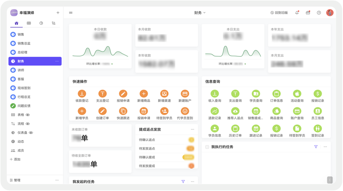
Task: Click the 收入查询 green icon
Action: pyautogui.click(x=214, y=93)
